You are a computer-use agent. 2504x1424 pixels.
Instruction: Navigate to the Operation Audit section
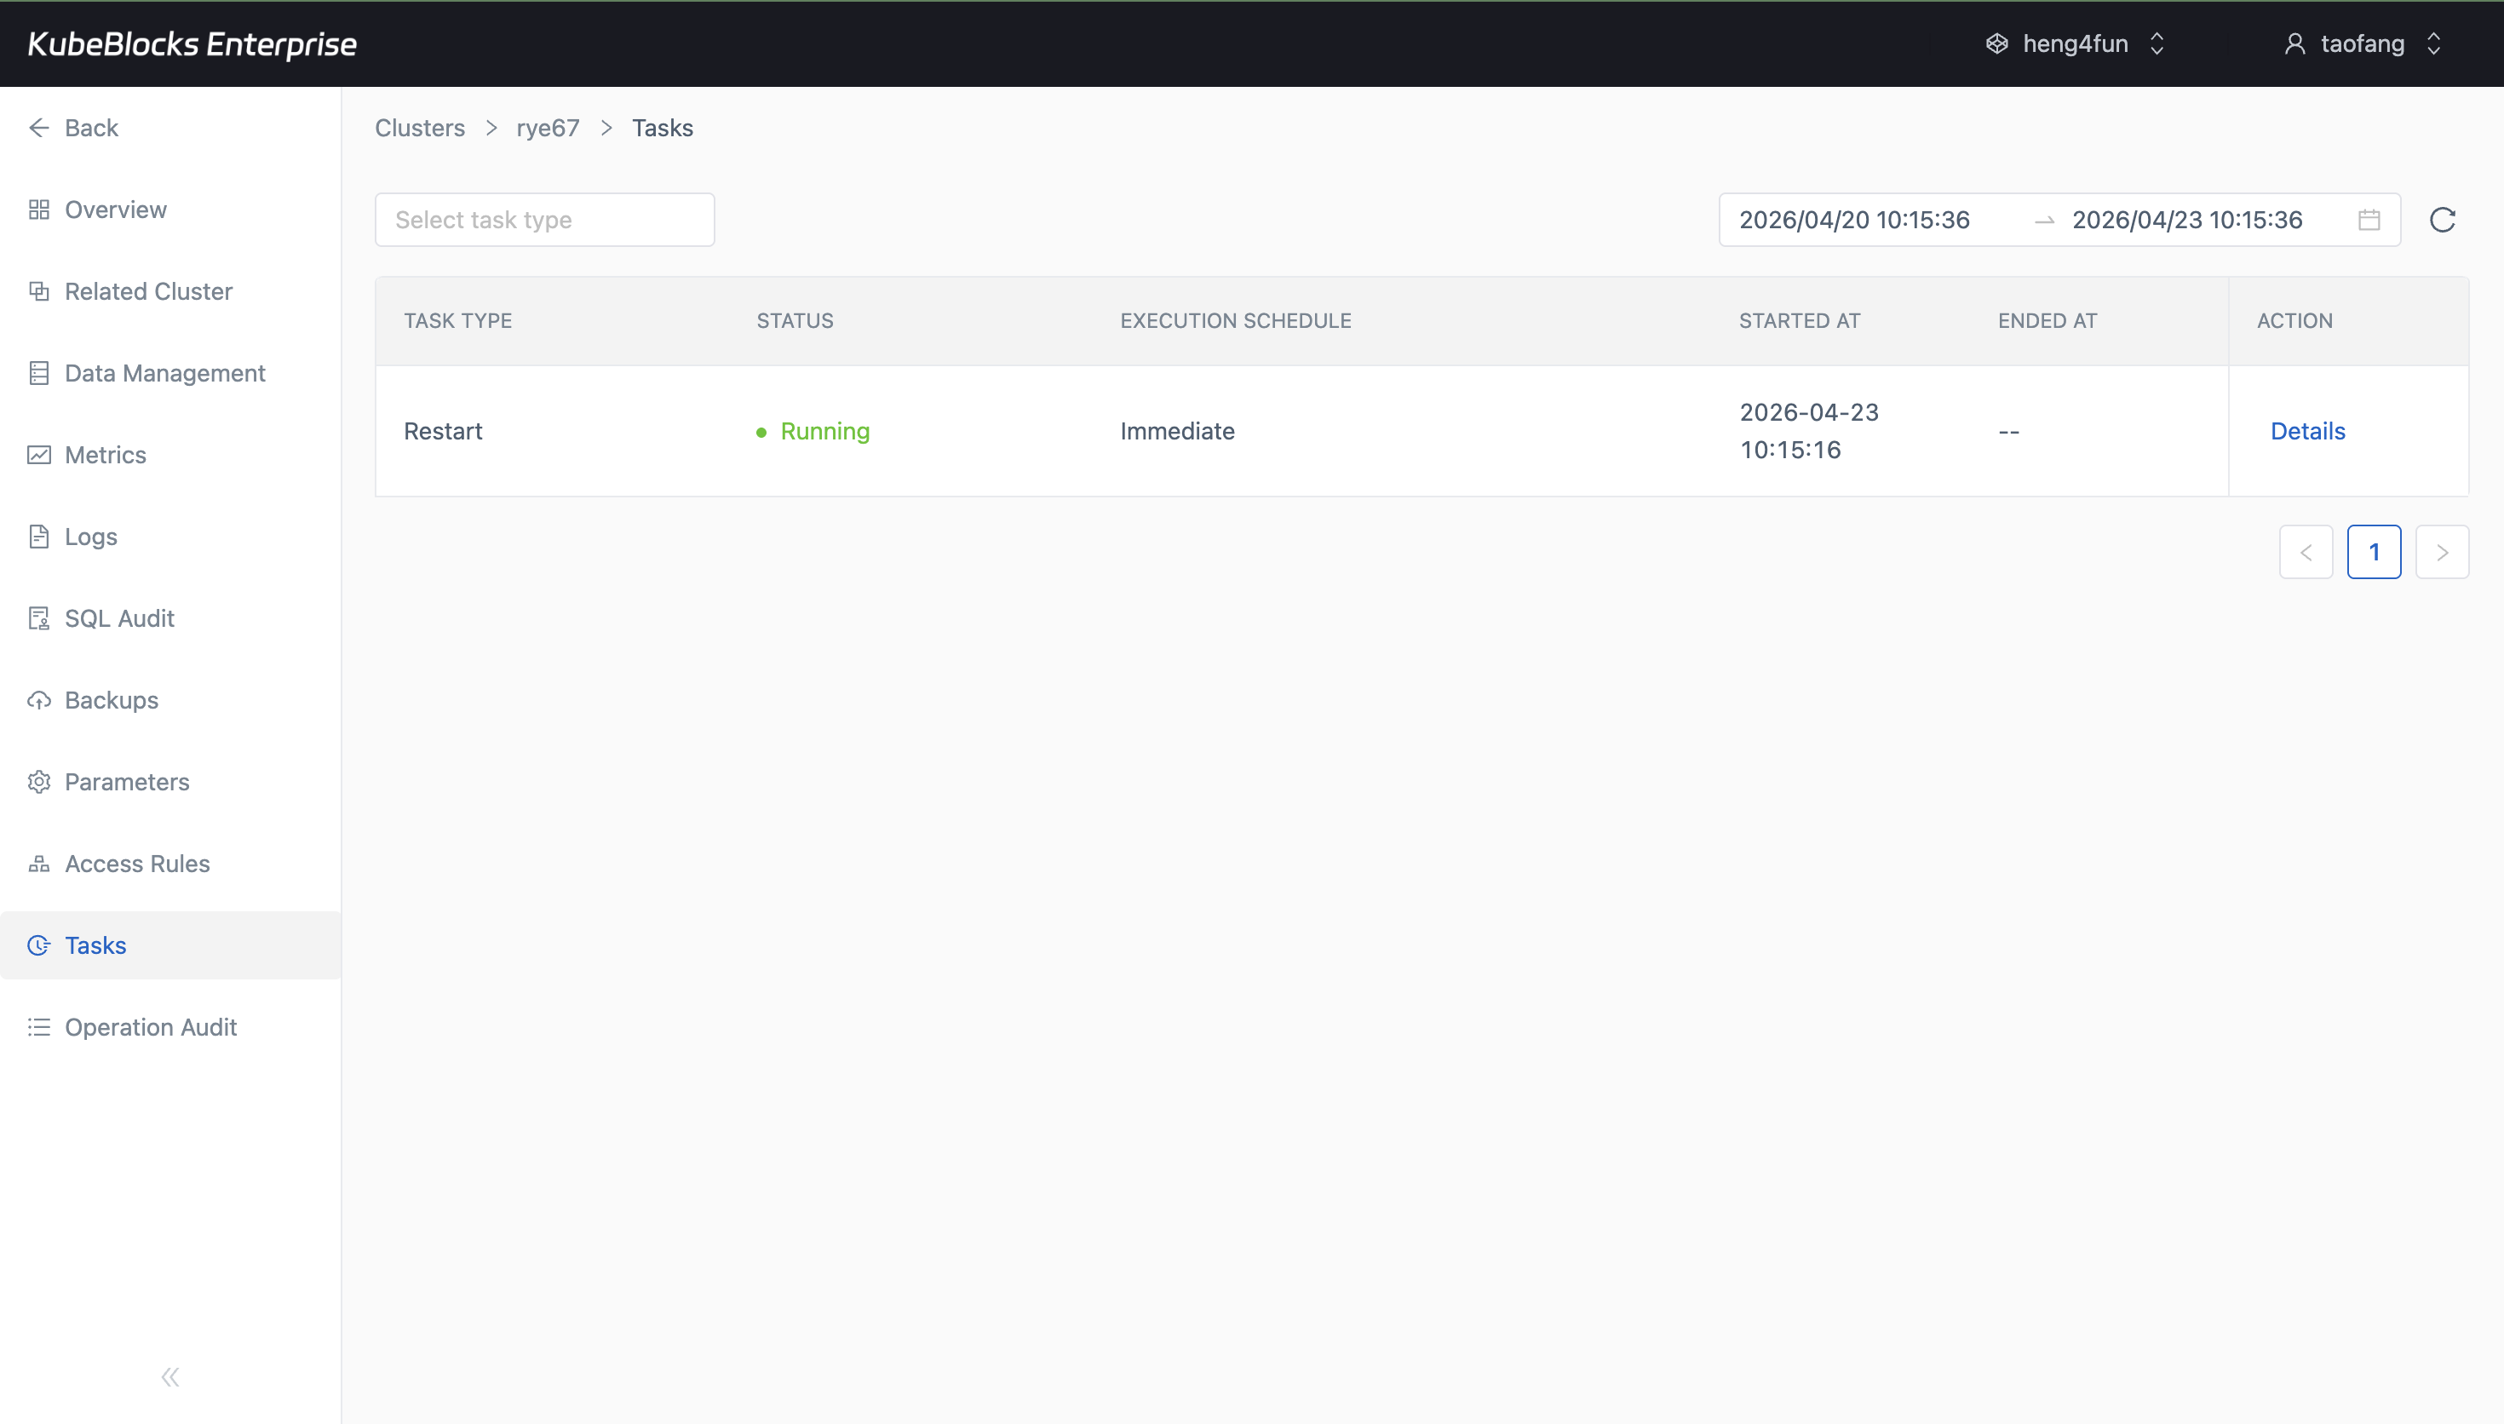[151, 1027]
